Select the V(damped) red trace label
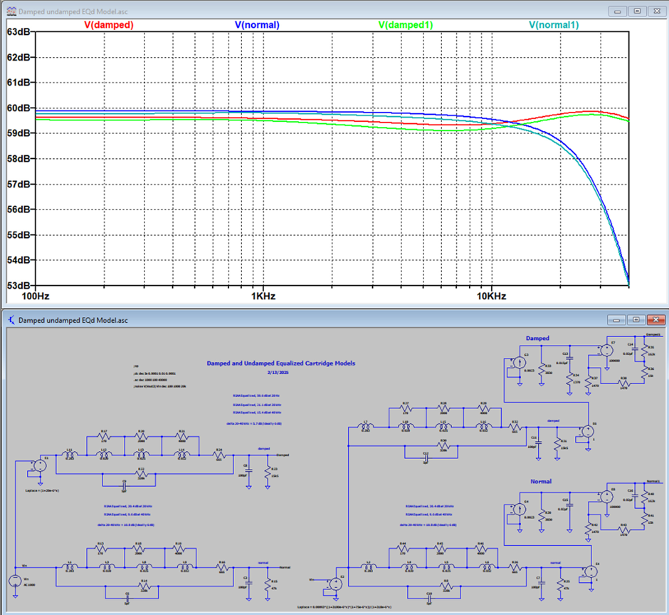This screenshot has height=615, width=669. click(109, 25)
